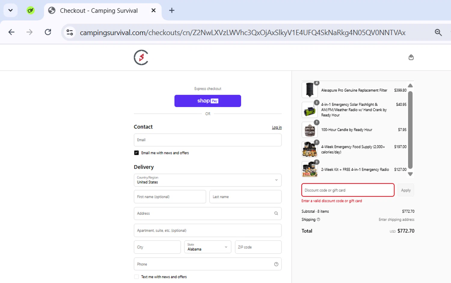Click the order summary scroll up arrow
The width and height of the screenshot is (451, 283).
point(410,85)
